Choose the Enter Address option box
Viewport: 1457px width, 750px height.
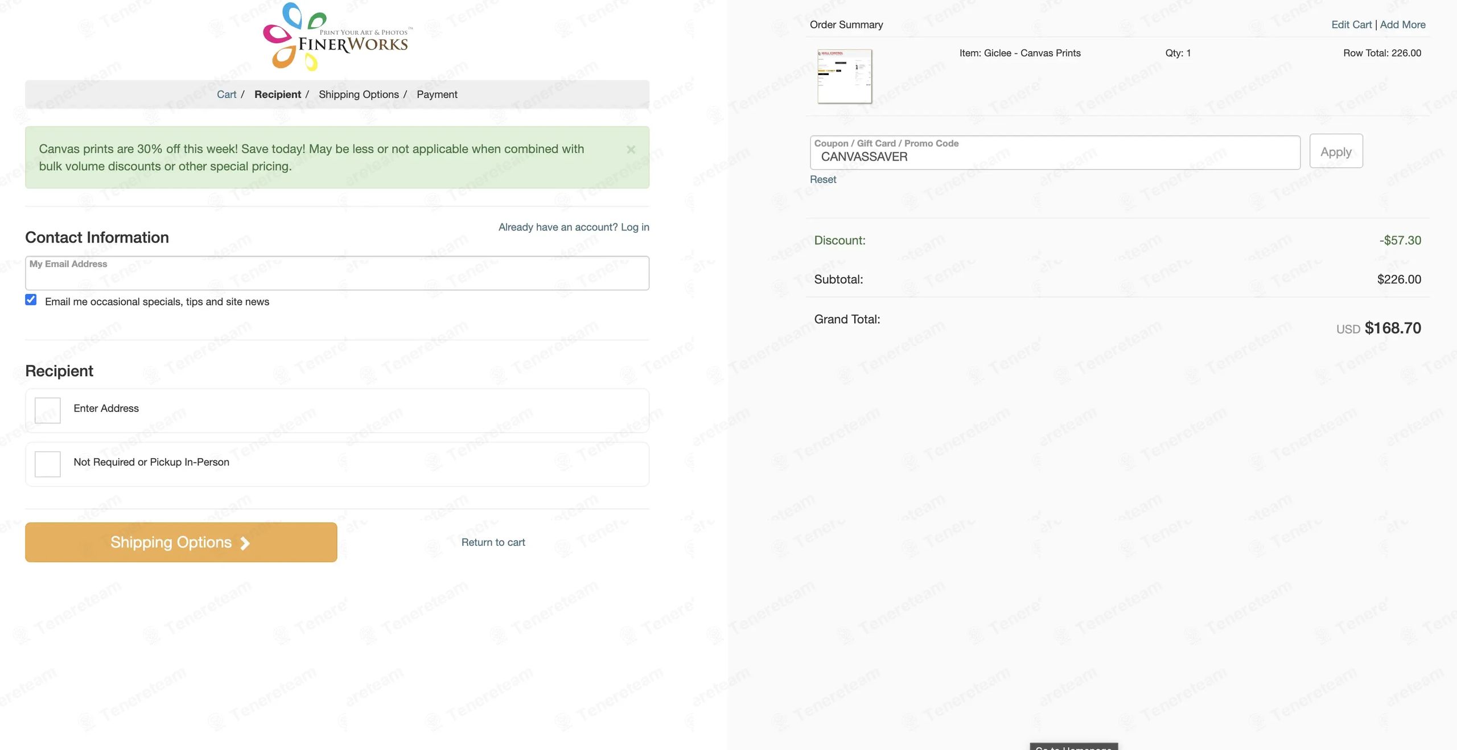tap(48, 410)
